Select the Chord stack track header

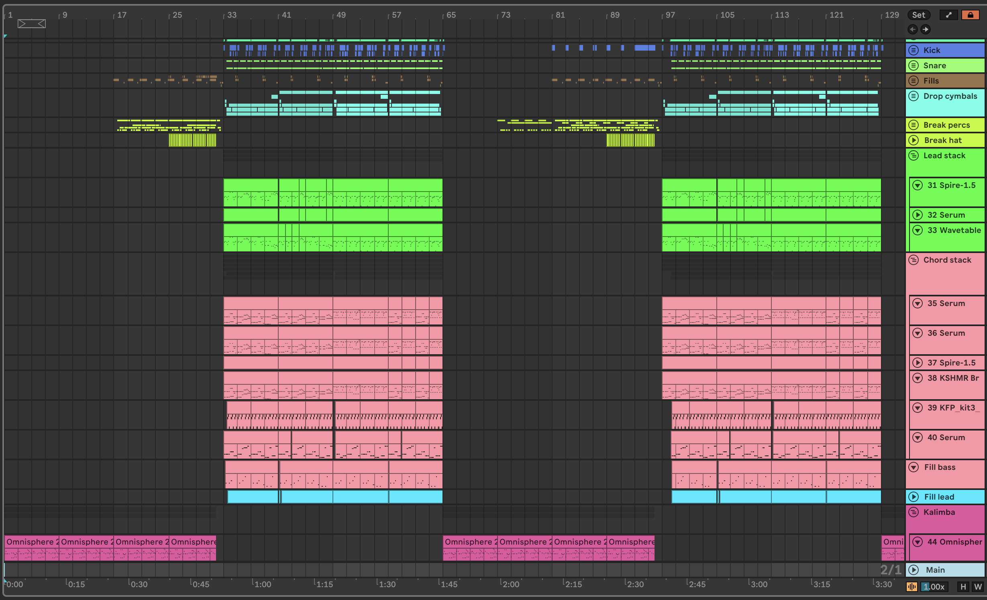click(947, 260)
